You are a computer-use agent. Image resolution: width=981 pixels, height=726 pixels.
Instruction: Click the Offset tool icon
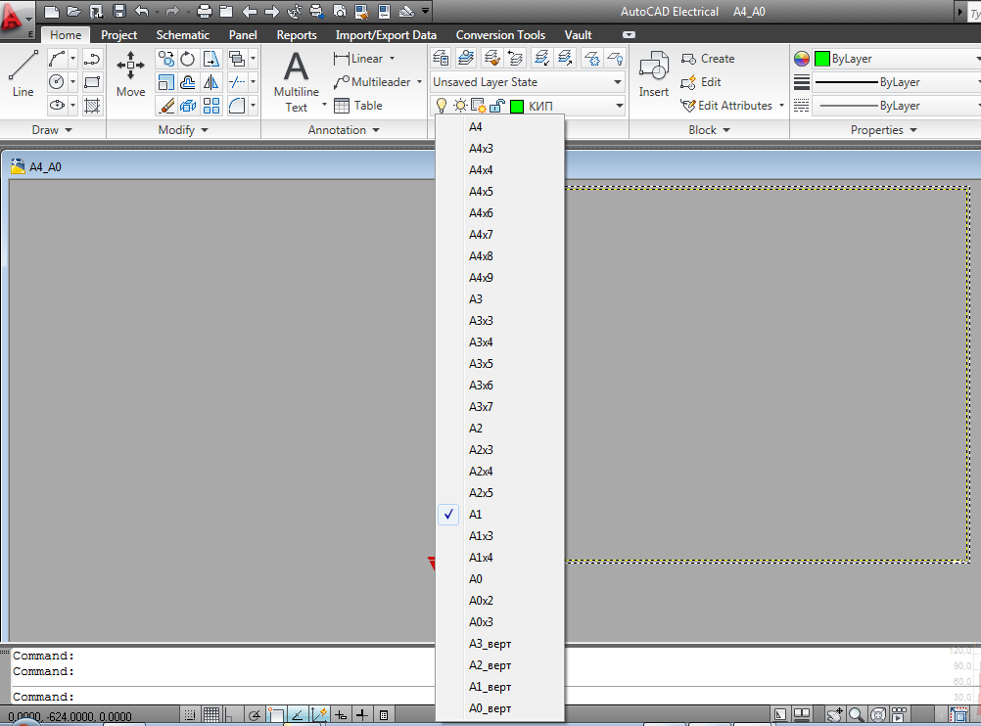tap(188, 82)
